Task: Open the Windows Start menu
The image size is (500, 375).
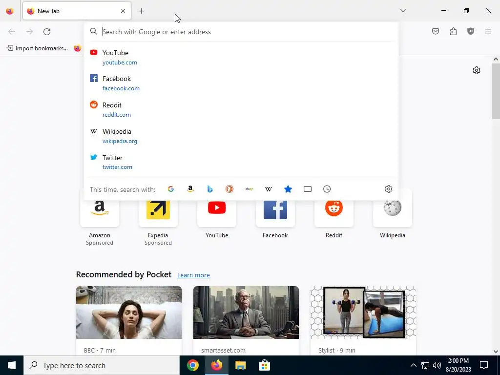Action: coord(12,365)
